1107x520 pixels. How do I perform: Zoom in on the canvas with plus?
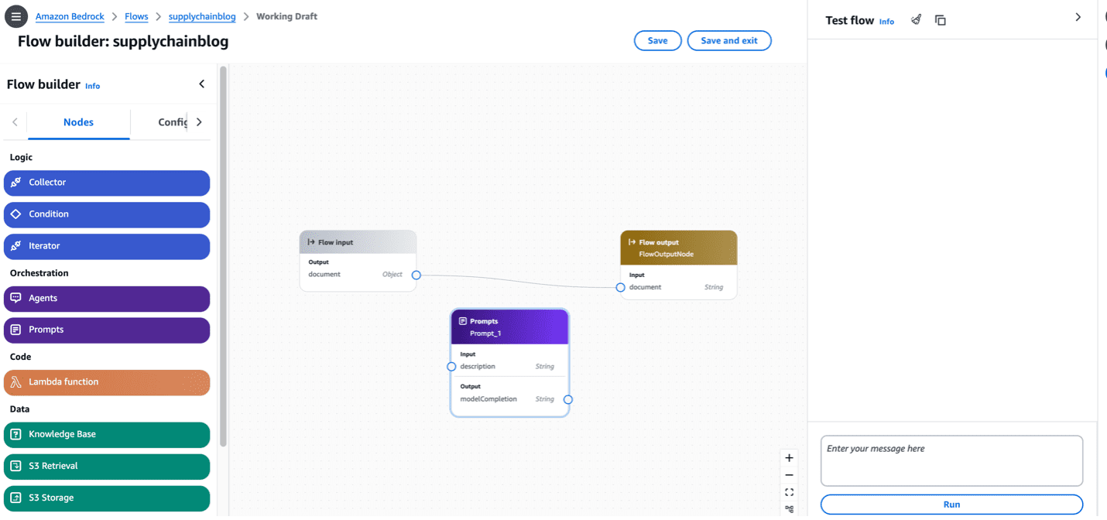click(789, 458)
